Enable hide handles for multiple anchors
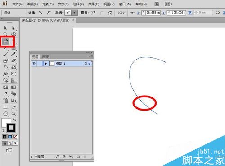Viewport: 225px width, 166px height. (x=75, y=13)
